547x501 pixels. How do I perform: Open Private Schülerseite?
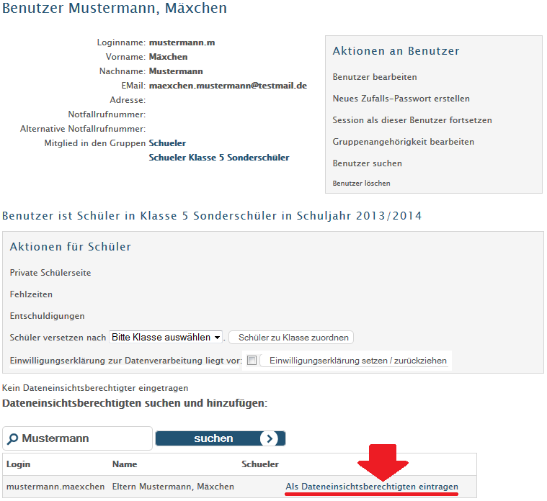50,273
